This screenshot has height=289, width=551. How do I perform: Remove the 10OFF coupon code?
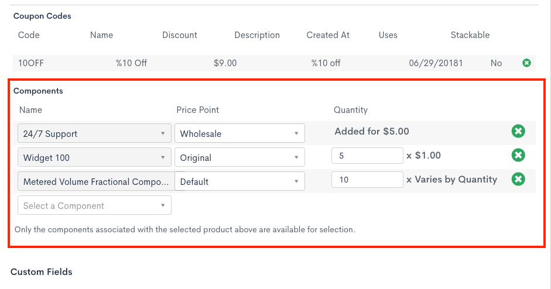pyautogui.click(x=526, y=63)
